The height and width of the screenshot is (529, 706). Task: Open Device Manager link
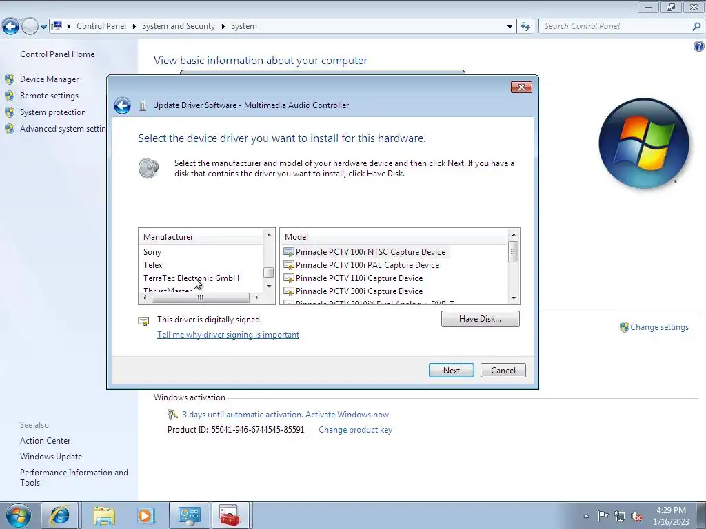tap(49, 79)
